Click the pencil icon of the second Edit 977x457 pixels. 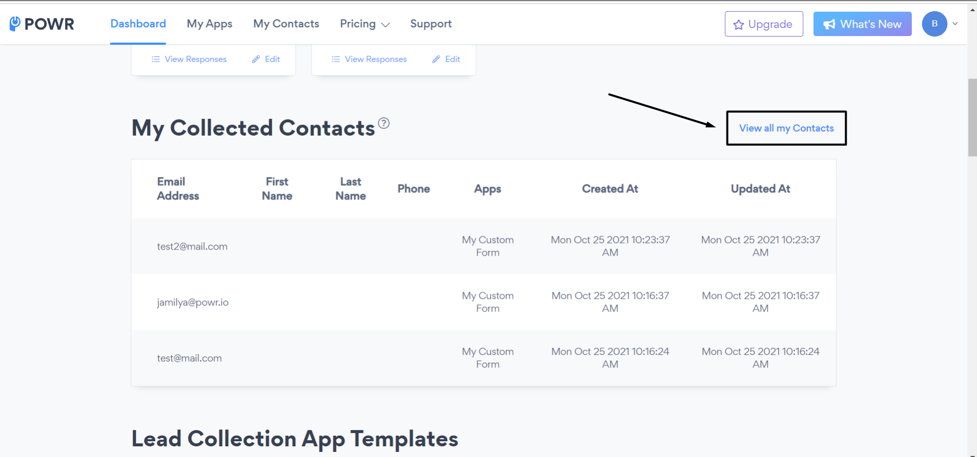436,59
